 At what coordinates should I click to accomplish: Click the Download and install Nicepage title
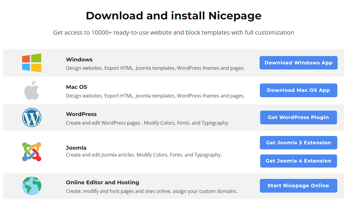pyautogui.click(x=173, y=16)
